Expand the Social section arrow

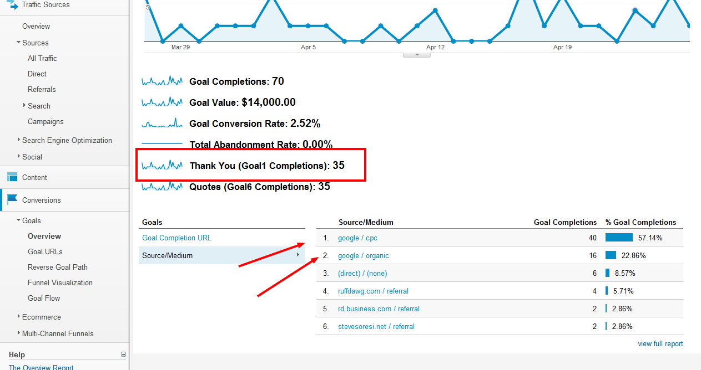pyautogui.click(x=19, y=157)
